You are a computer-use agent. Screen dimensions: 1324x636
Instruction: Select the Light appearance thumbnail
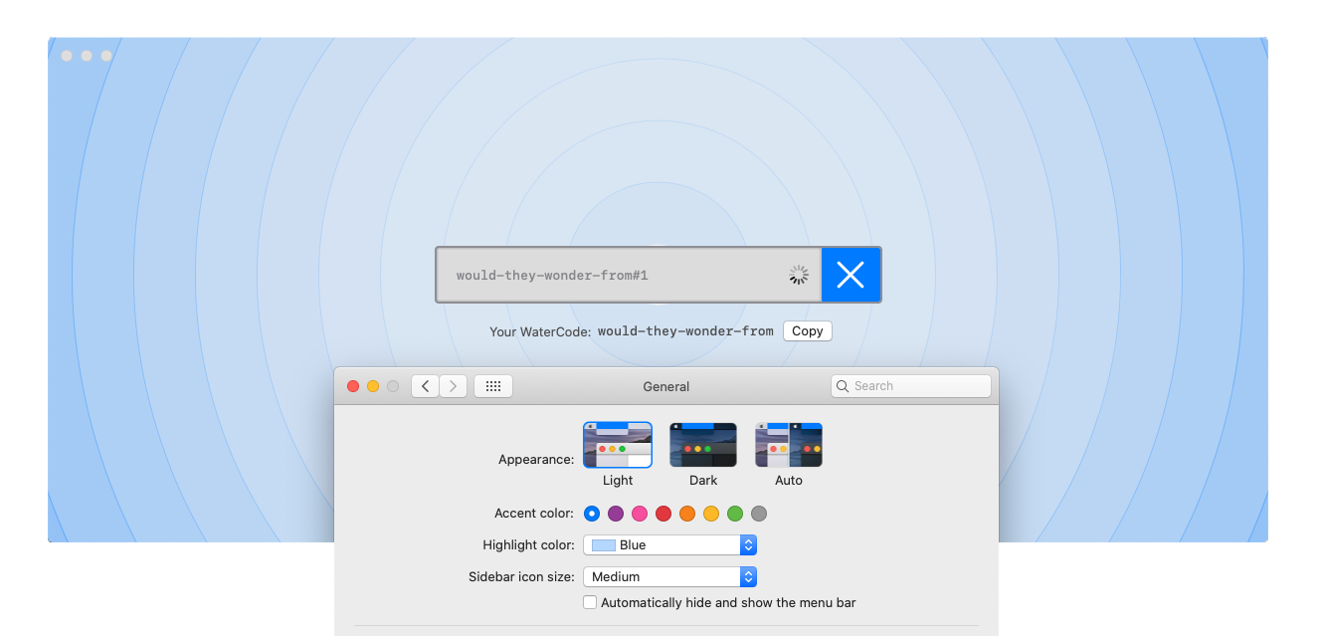618,445
